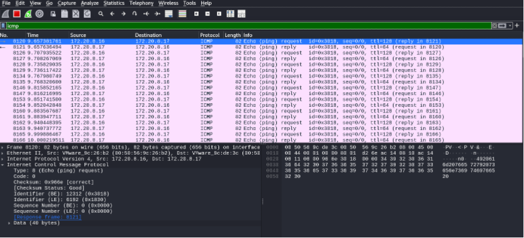The width and height of the screenshot is (524, 238).
Task: Select packet number 8160 row
Action: tap(262, 111)
